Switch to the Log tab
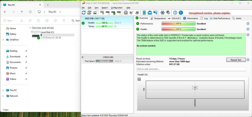252x117 pixels. click(x=204, y=18)
